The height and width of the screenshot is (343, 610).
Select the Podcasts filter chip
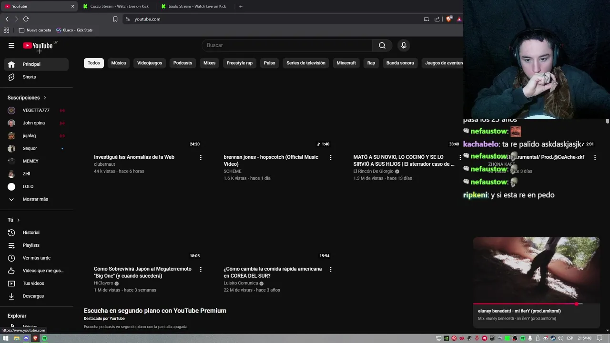click(183, 63)
